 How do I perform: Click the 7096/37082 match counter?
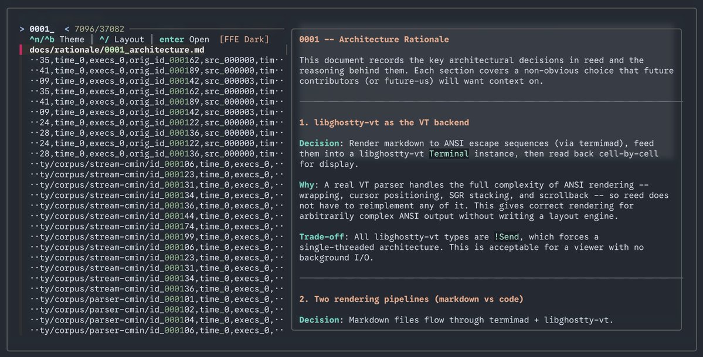[x=100, y=29]
